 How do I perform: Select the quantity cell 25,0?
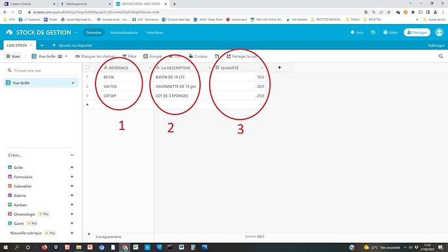(x=238, y=95)
